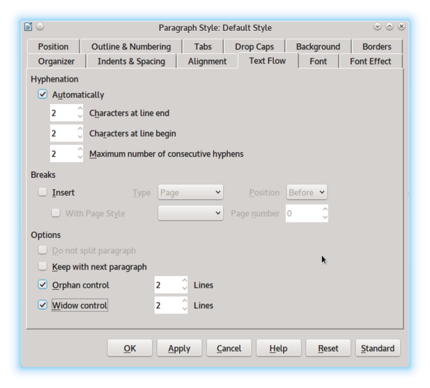Image resolution: width=430 pixels, height=388 pixels.
Task: Click the document icon in title bar
Action: (28, 27)
